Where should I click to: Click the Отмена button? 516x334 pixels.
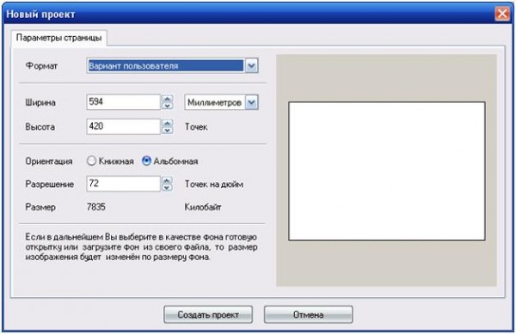(309, 314)
